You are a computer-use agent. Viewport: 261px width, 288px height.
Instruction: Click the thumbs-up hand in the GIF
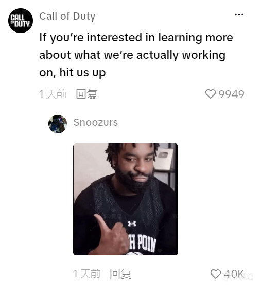tap(112, 235)
